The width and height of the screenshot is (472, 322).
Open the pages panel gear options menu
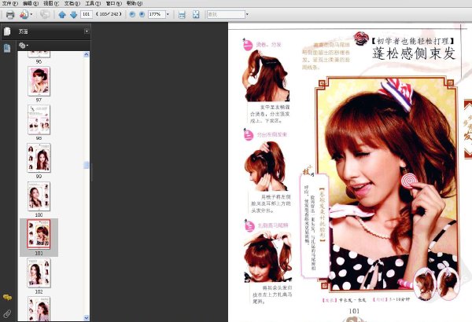pos(24,46)
